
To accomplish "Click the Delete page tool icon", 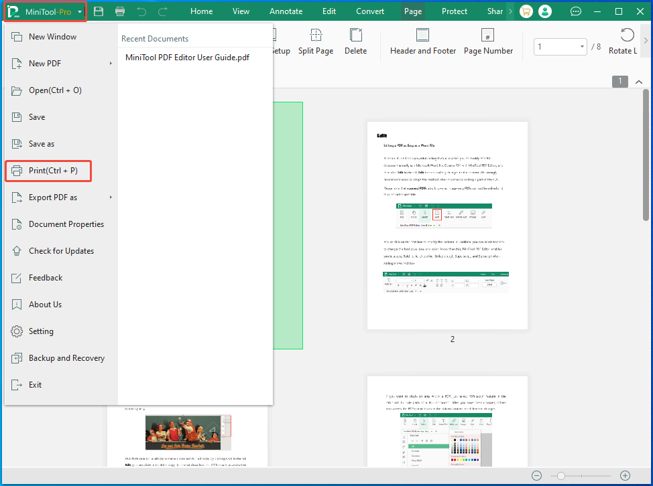I will click(355, 35).
